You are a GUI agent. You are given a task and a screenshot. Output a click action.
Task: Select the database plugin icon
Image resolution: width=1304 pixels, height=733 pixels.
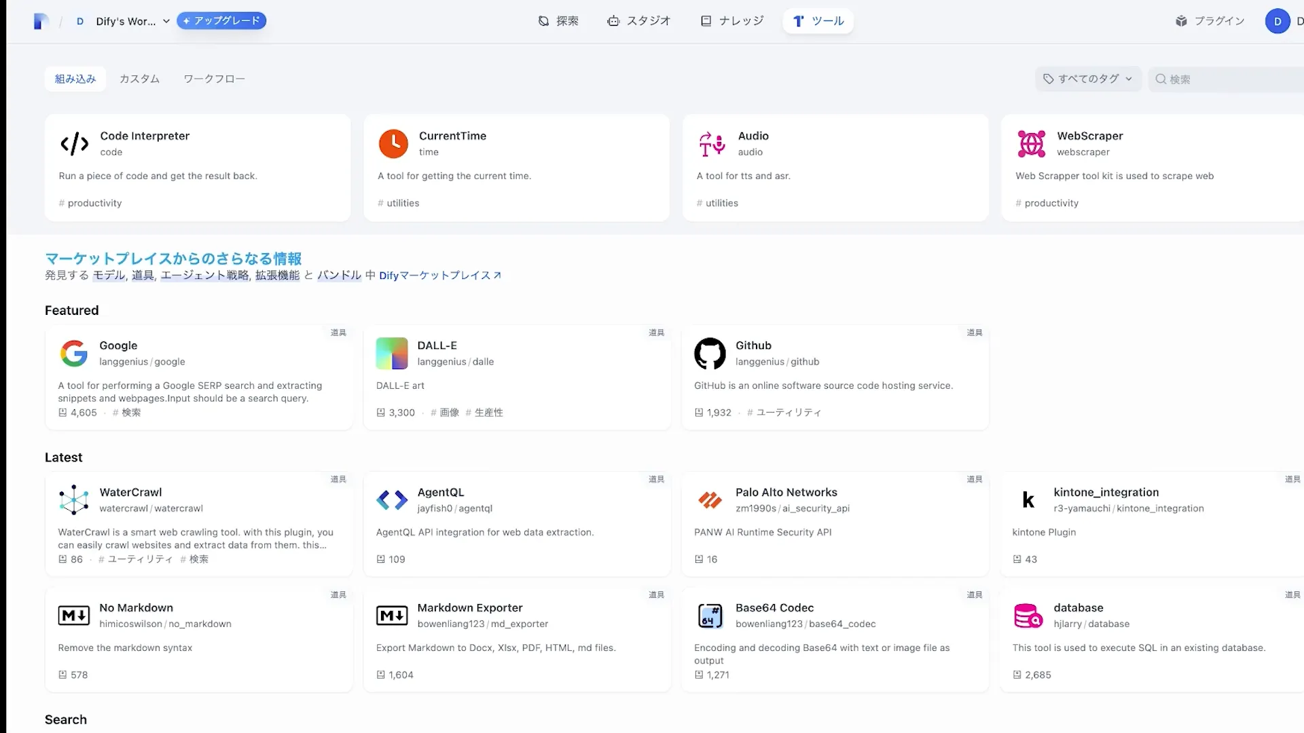click(1028, 616)
